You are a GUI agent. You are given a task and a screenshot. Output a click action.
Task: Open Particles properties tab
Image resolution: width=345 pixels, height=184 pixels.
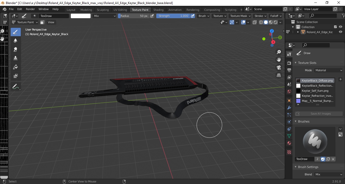[x=289, y=115]
